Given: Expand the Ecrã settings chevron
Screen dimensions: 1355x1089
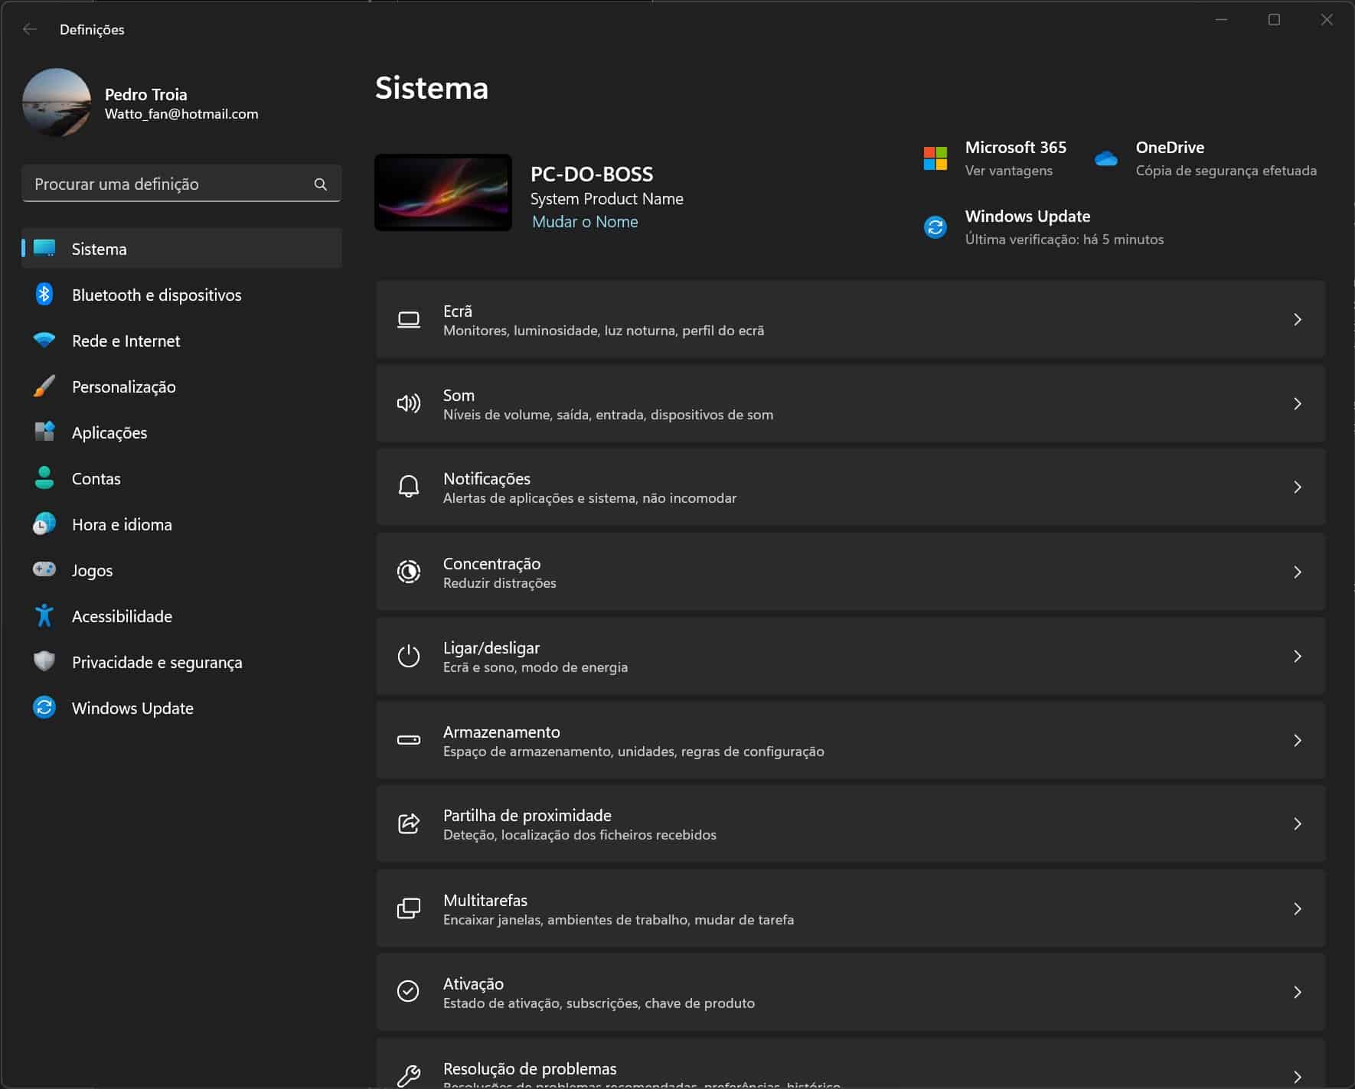Looking at the screenshot, I should (1297, 319).
